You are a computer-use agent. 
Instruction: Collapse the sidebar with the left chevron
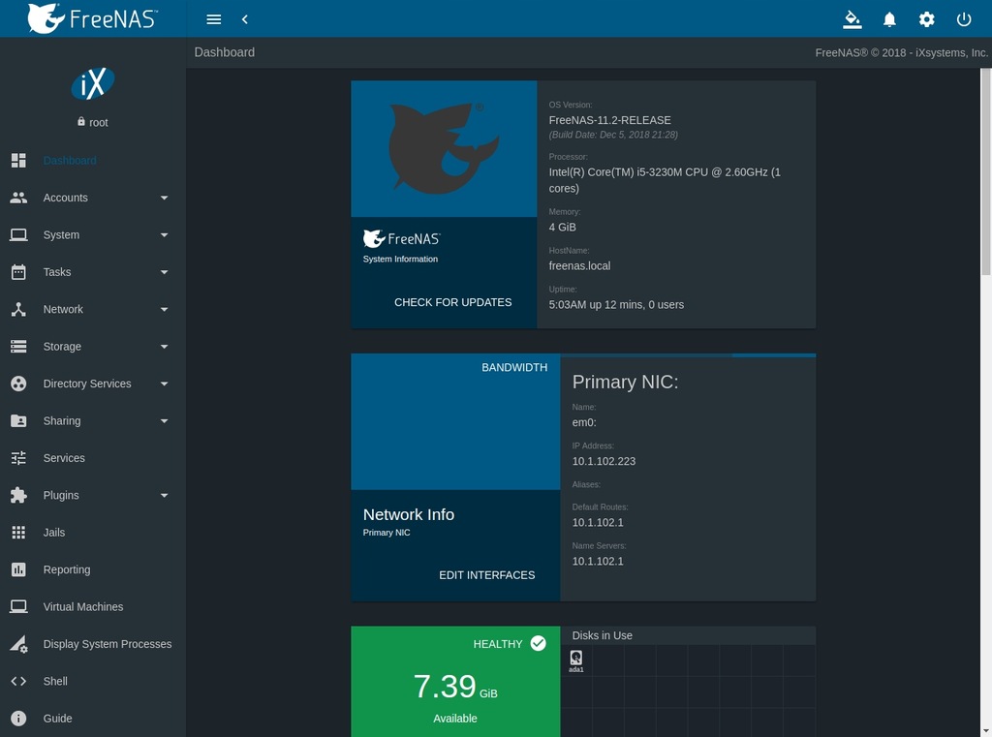click(245, 19)
